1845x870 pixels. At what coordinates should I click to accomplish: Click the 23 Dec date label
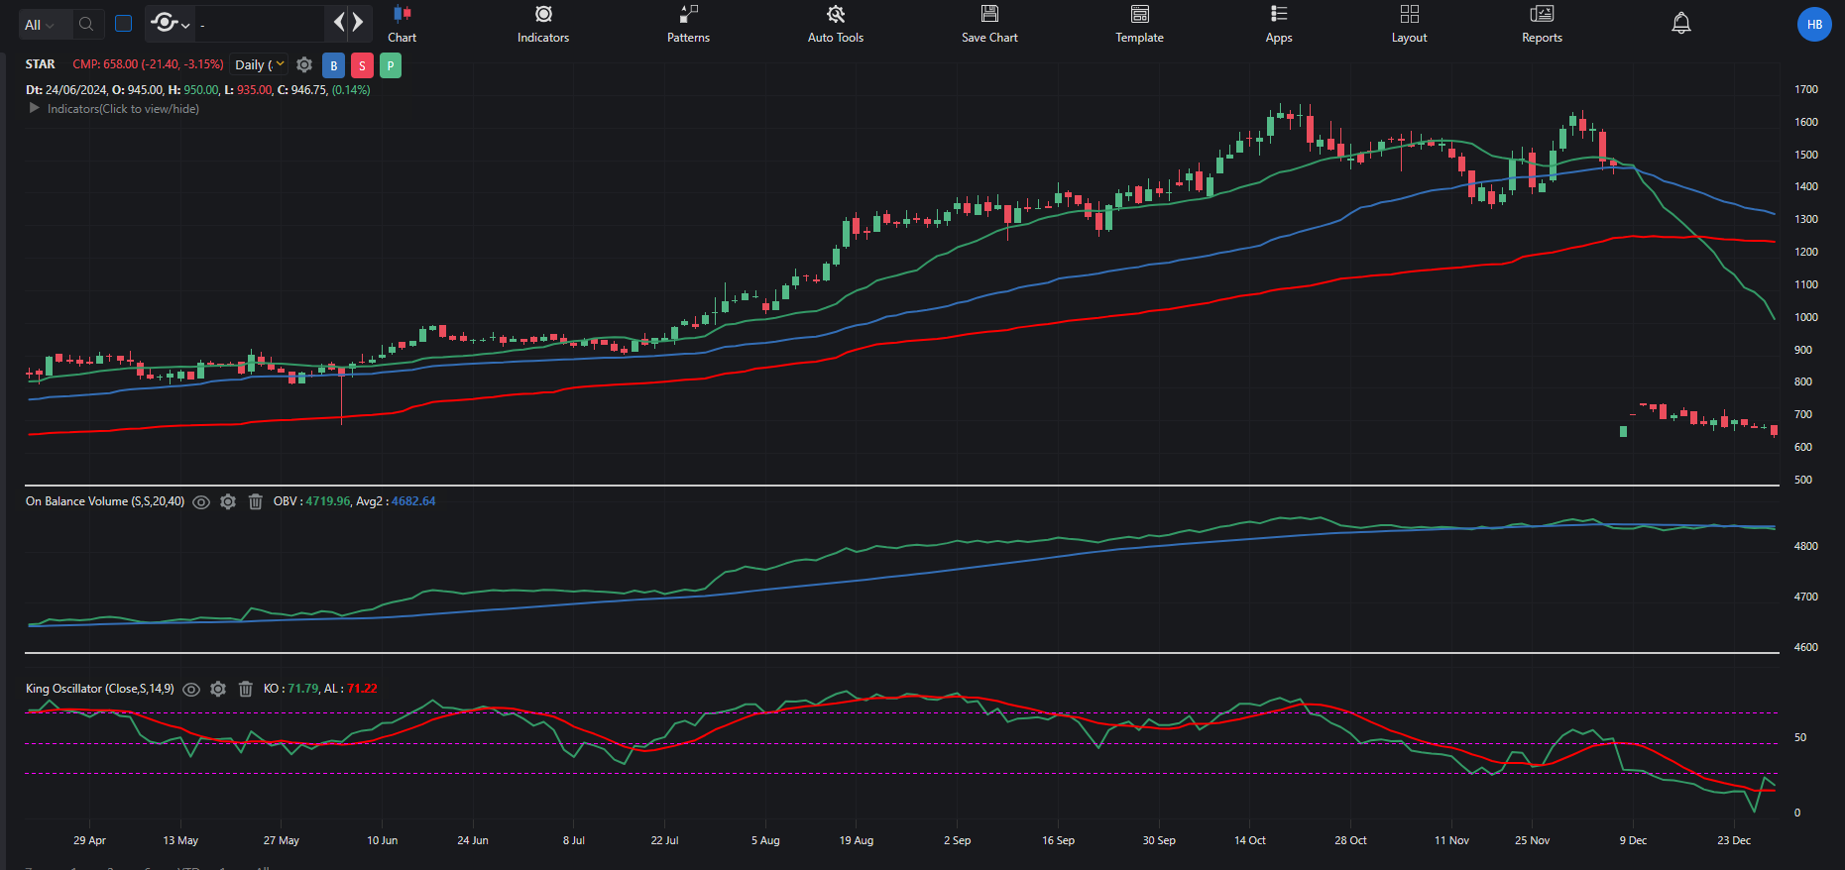1734,840
